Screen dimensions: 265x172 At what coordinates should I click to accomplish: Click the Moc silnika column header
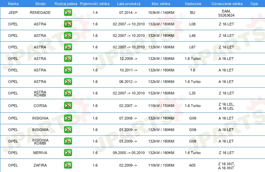[161, 3]
